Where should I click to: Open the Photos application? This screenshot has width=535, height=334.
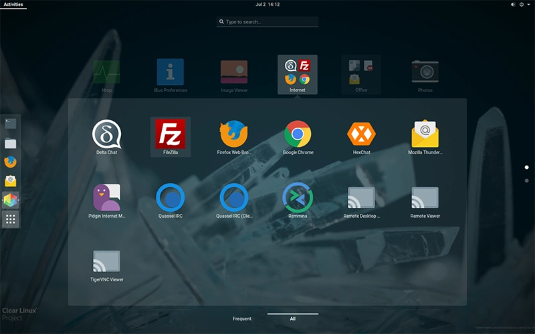point(425,75)
